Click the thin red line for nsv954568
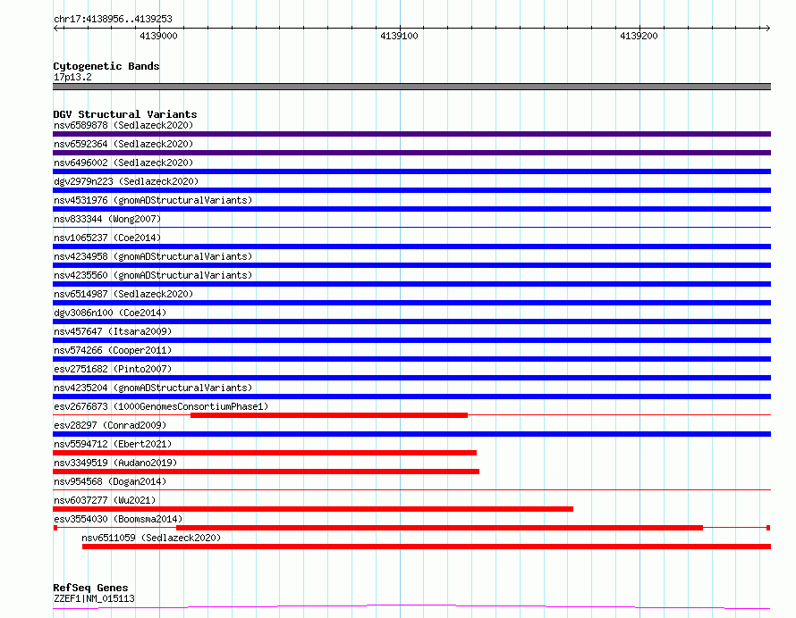Image resolution: width=796 pixels, height=618 pixels. (x=411, y=489)
